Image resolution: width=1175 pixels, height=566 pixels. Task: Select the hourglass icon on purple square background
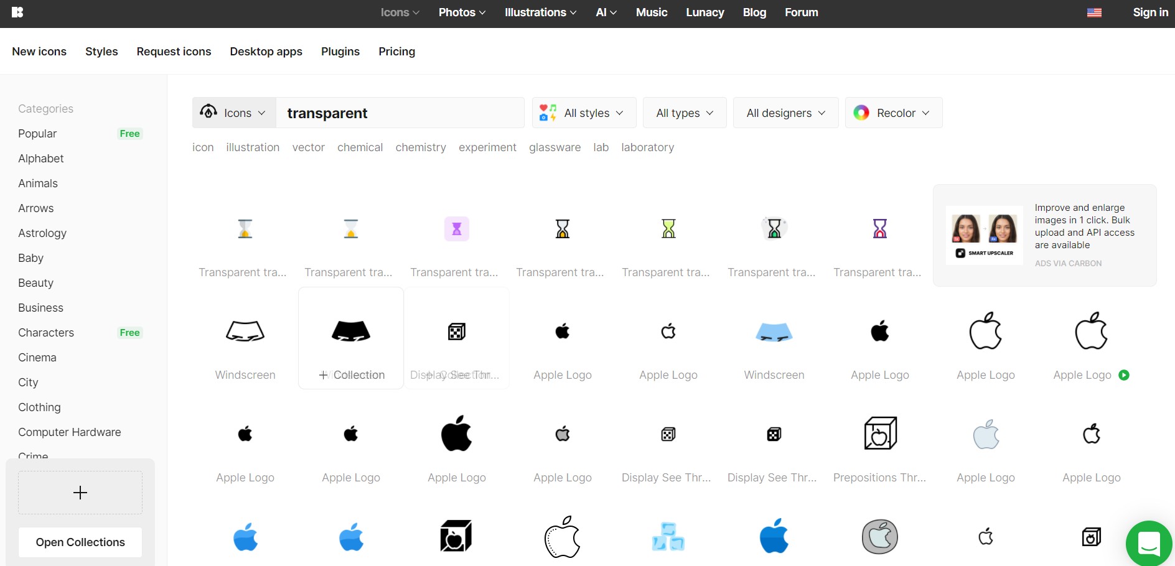tap(457, 229)
